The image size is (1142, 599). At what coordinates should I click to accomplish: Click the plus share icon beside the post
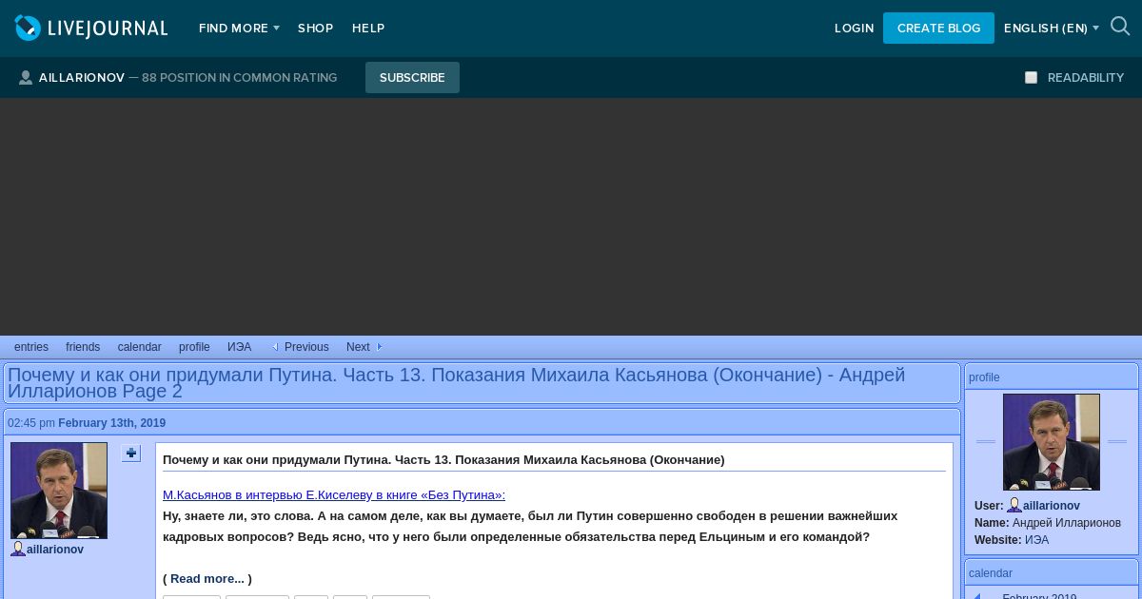coord(131,454)
